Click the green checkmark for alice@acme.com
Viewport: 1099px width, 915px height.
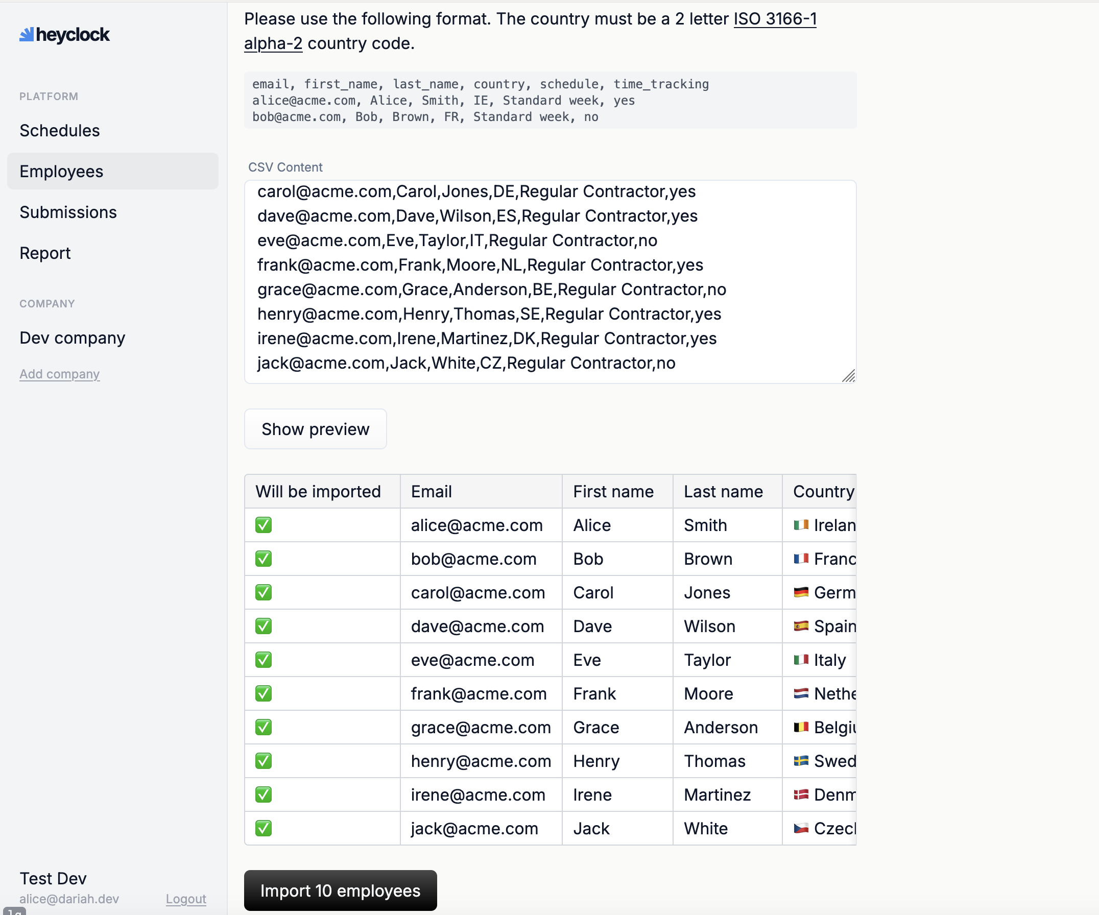pos(263,525)
